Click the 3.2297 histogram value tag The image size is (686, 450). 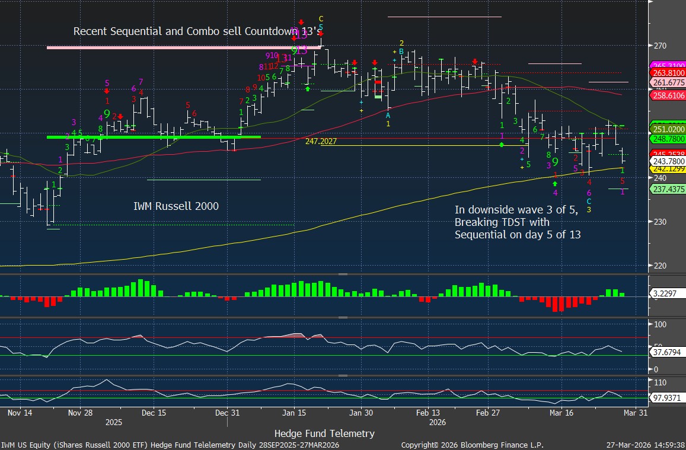pos(668,293)
